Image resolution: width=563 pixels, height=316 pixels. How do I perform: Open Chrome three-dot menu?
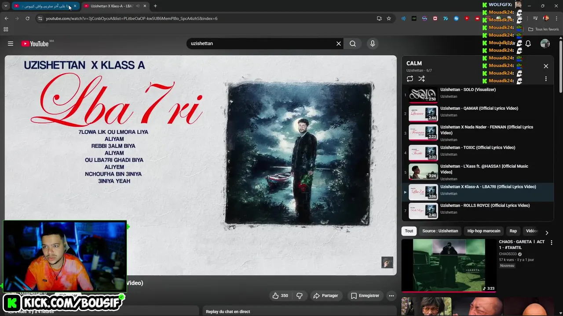pos(556,18)
